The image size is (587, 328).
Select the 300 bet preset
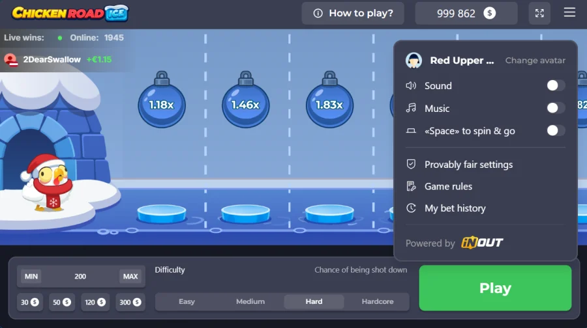[130, 302]
